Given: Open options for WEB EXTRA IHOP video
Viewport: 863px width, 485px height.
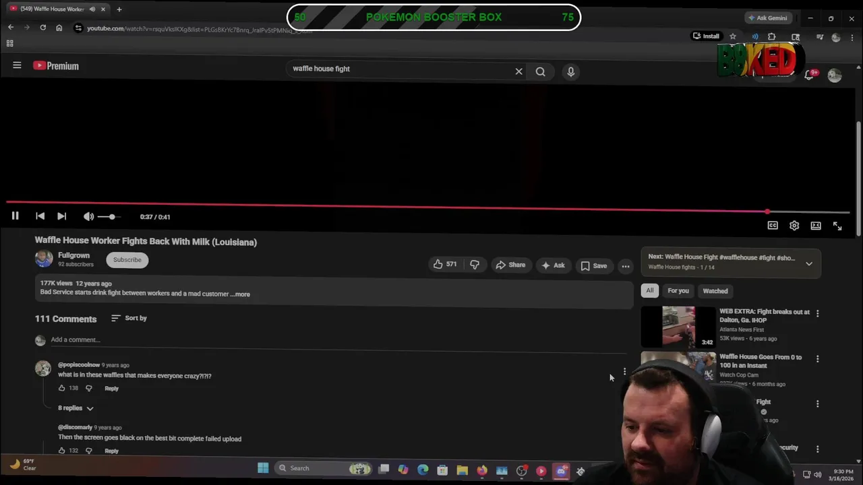Looking at the screenshot, I should [x=817, y=313].
